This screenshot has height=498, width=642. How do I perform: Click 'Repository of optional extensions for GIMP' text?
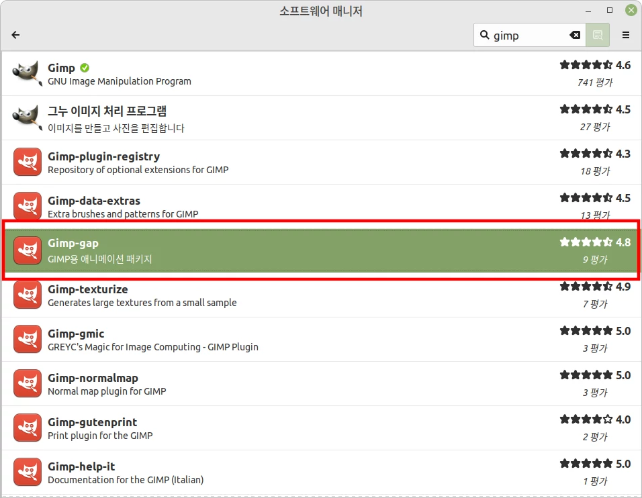(x=138, y=170)
